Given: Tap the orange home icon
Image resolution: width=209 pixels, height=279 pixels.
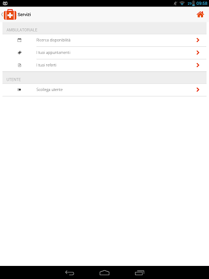Looking at the screenshot, I should (x=200, y=14).
